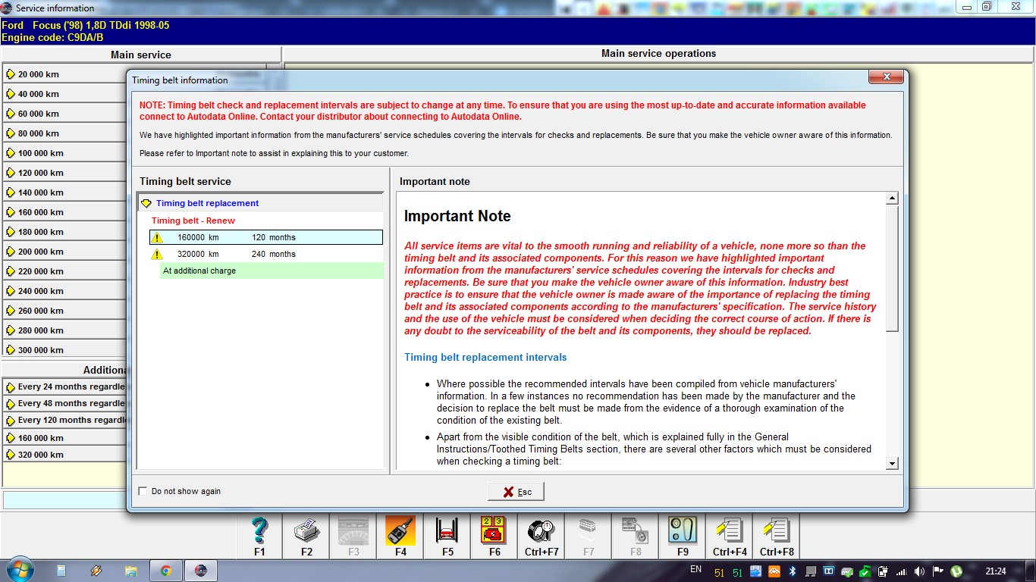Expand the 100 000 km service interval
The width and height of the screenshot is (1036, 582).
tap(11, 153)
